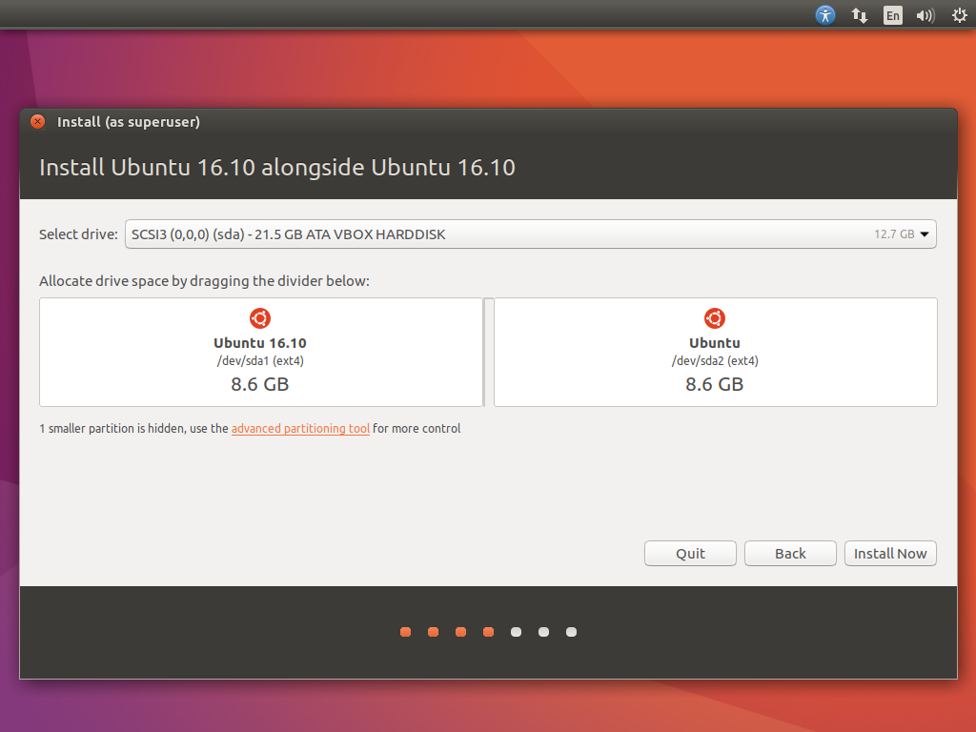Image resolution: width=976 pixels, height=732 pixels.
Task: Click the Ubuntu logo in the sda2 partition
Action: [x=715, y=318]
